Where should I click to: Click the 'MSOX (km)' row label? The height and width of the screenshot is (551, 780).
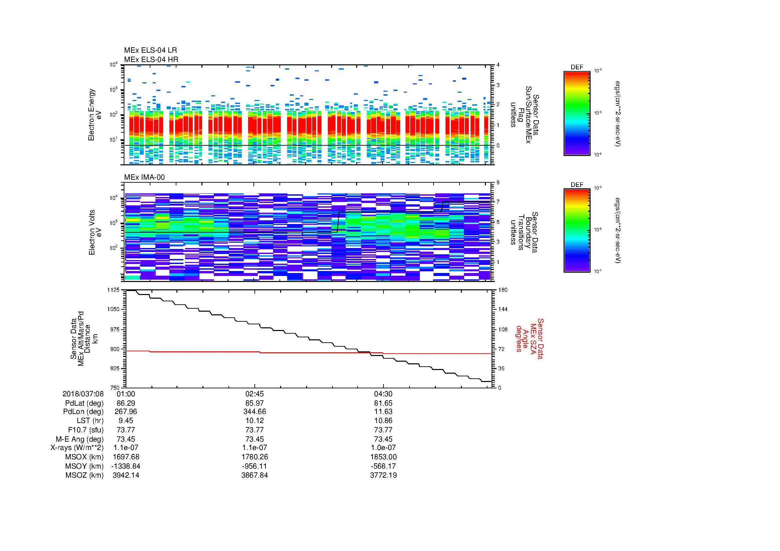(x=85, y=457)
